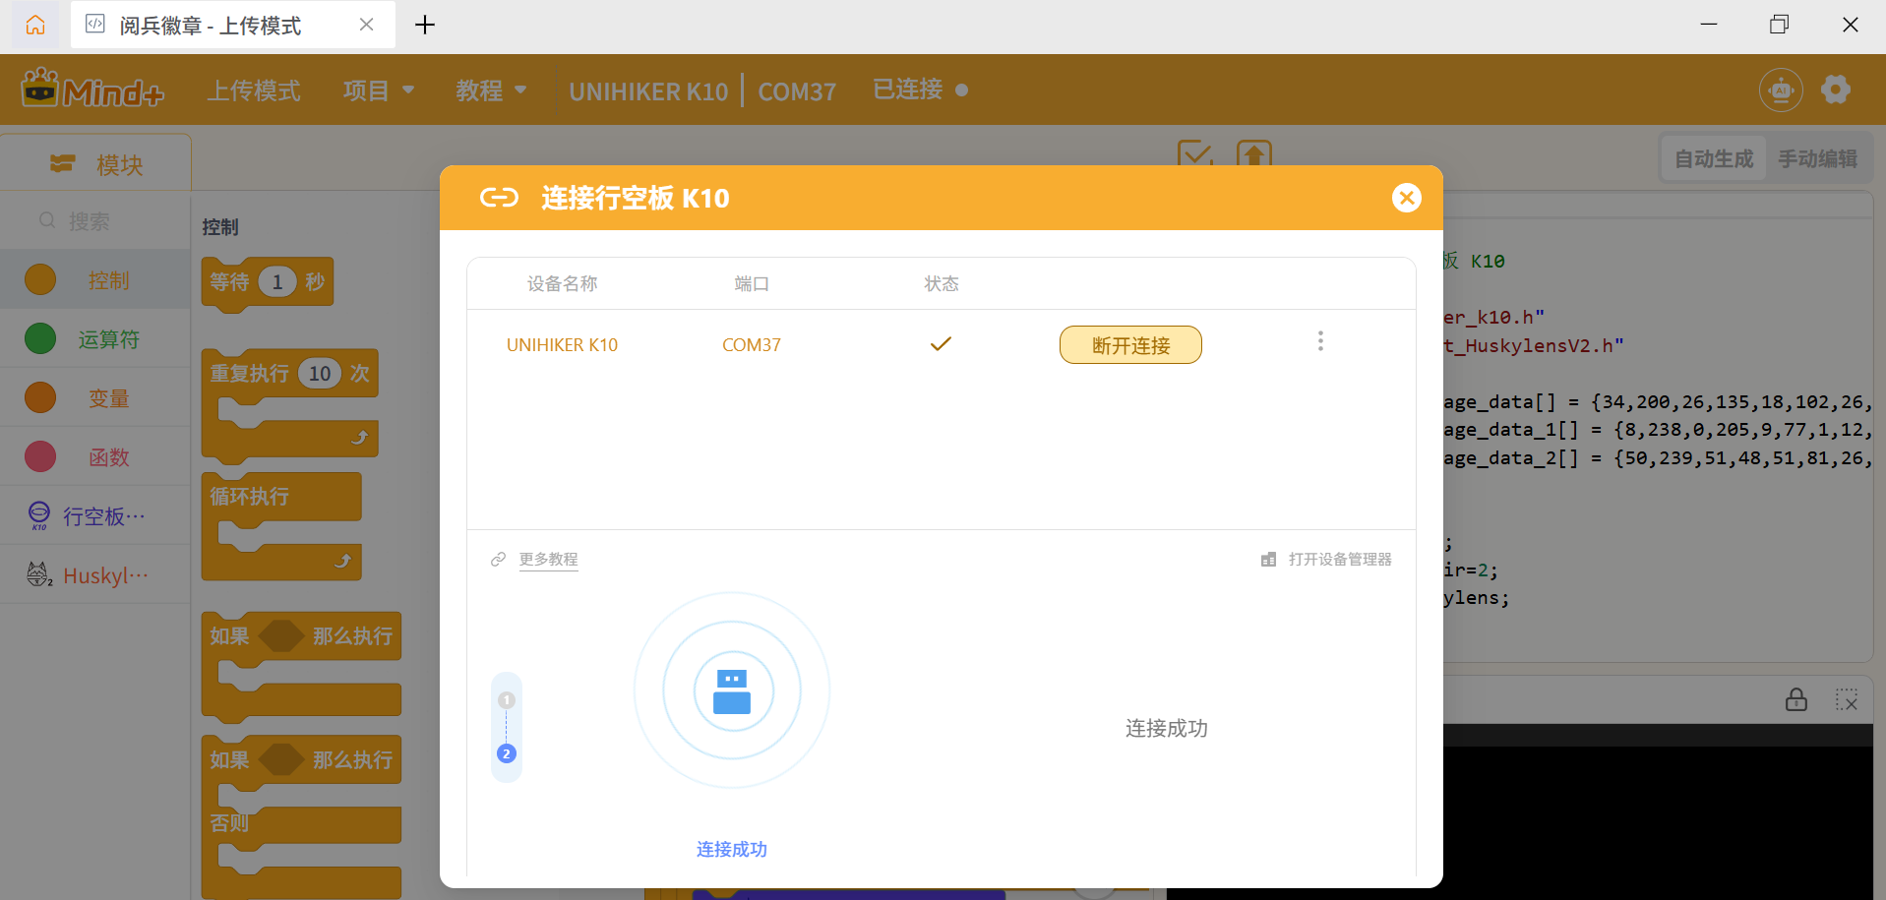Click the connected checkmark status icon

(941, 344)
